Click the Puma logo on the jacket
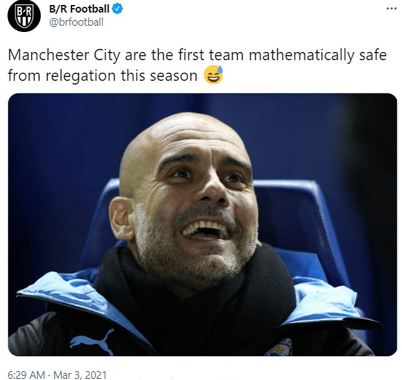 click(92, 342)
